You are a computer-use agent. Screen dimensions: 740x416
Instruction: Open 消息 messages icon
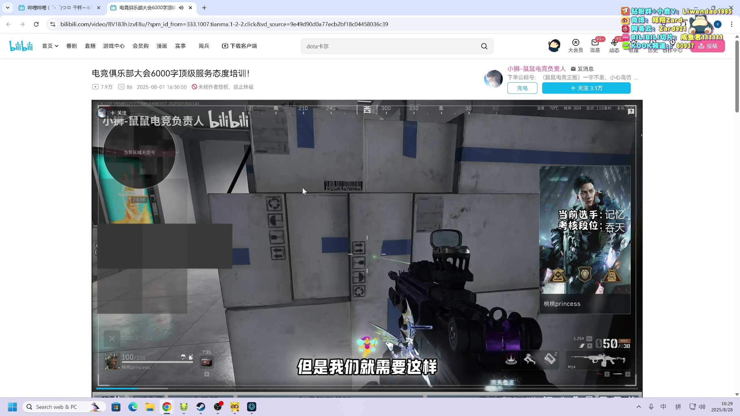click(595, 46)
